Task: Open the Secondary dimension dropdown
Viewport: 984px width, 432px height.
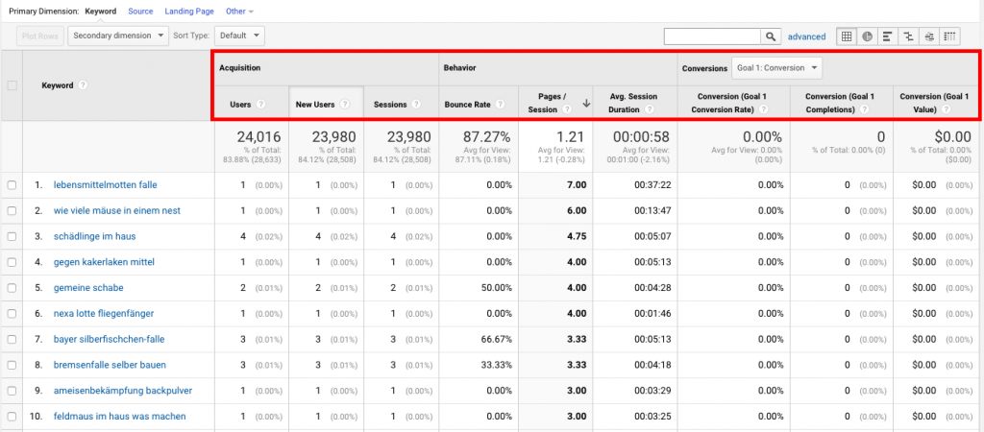Action: (118, 36)
